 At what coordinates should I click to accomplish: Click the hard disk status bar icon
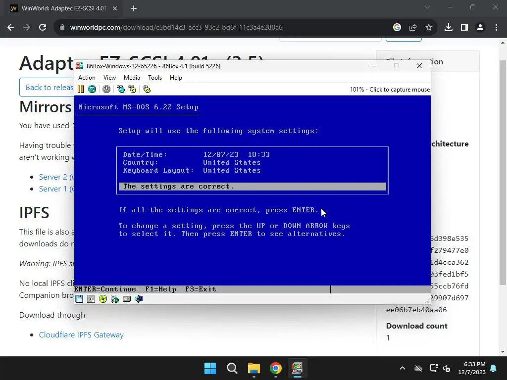(x=127, y=299)
